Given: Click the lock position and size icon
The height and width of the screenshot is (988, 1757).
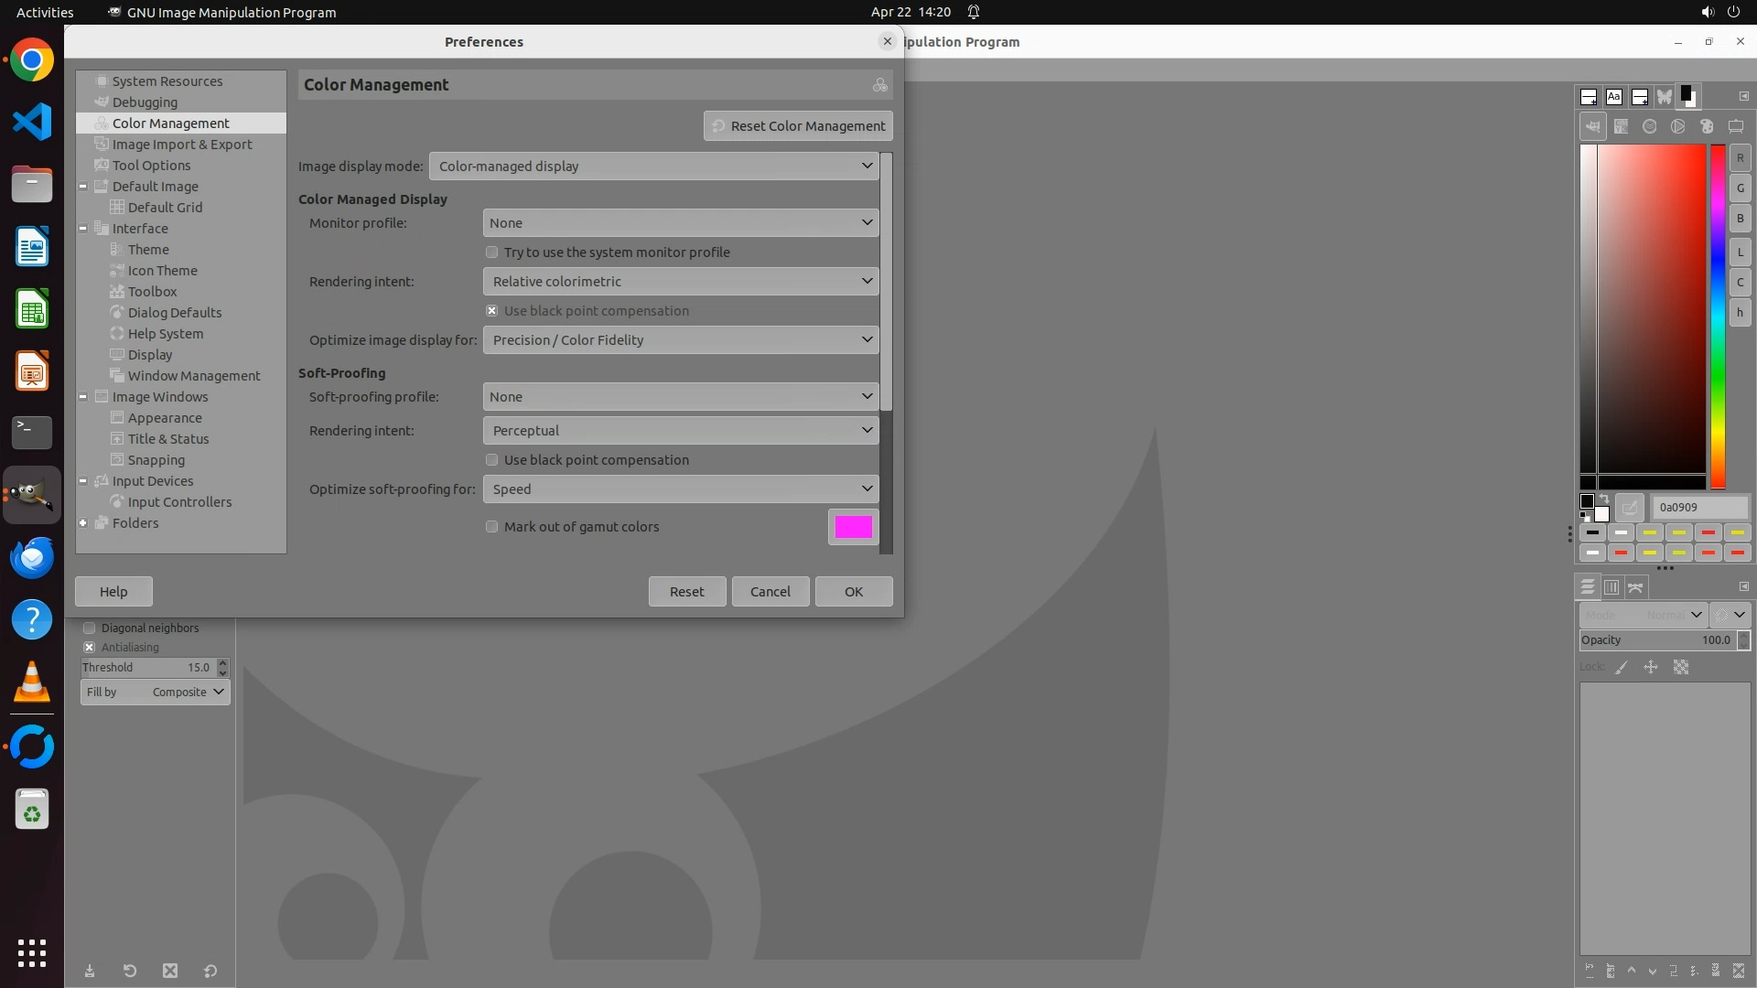Looking at the screenshot, I should point(1651,667).
